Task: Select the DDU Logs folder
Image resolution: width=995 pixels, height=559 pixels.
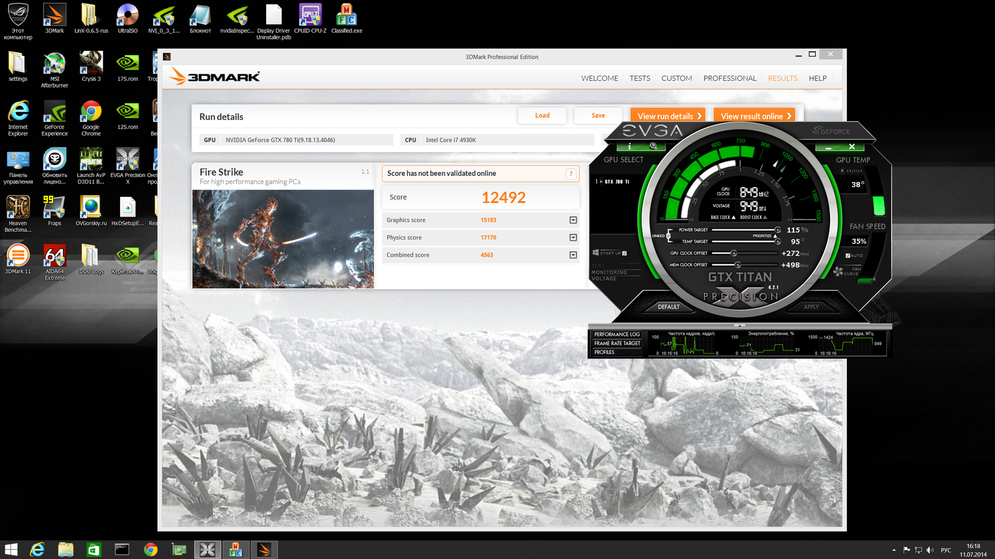Action: click(91, 260)
